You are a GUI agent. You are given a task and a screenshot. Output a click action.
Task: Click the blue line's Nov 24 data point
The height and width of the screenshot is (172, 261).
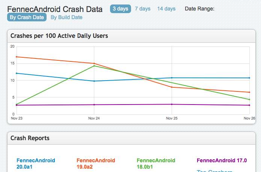click(x=94, y=81)
